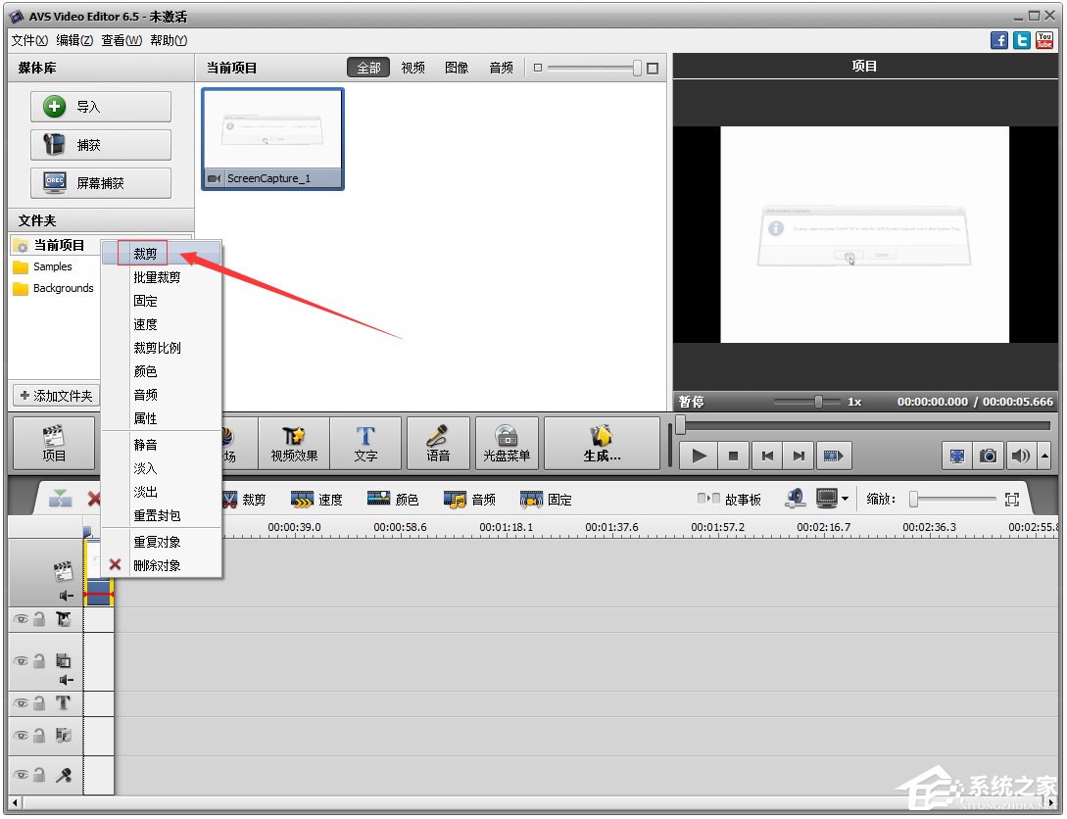This screenshot has height=819, width=1067.
Task: Open the 查看 menu
Action: (x=121, y=41)
